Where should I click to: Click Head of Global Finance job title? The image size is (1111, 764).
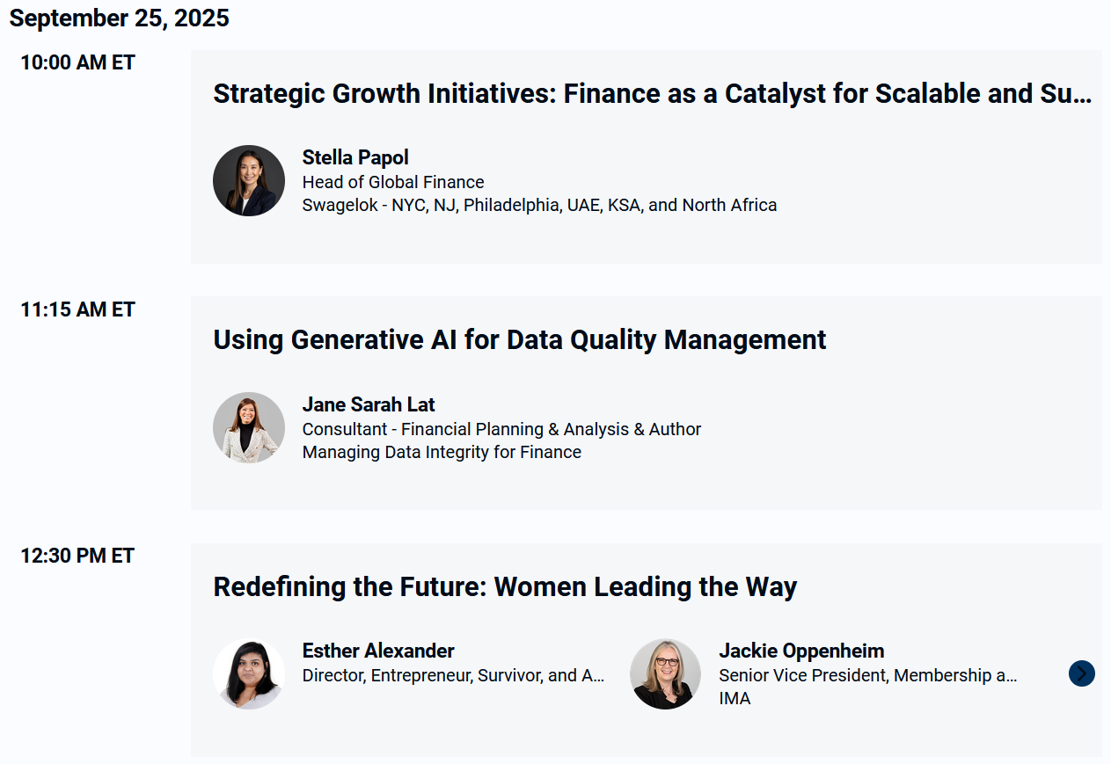[x=393, y=182]
